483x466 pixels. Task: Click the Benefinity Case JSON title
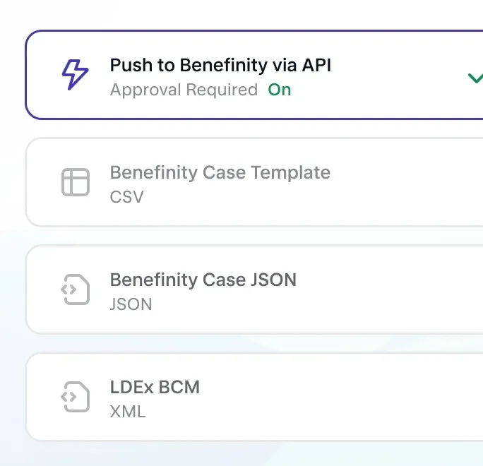203,280
